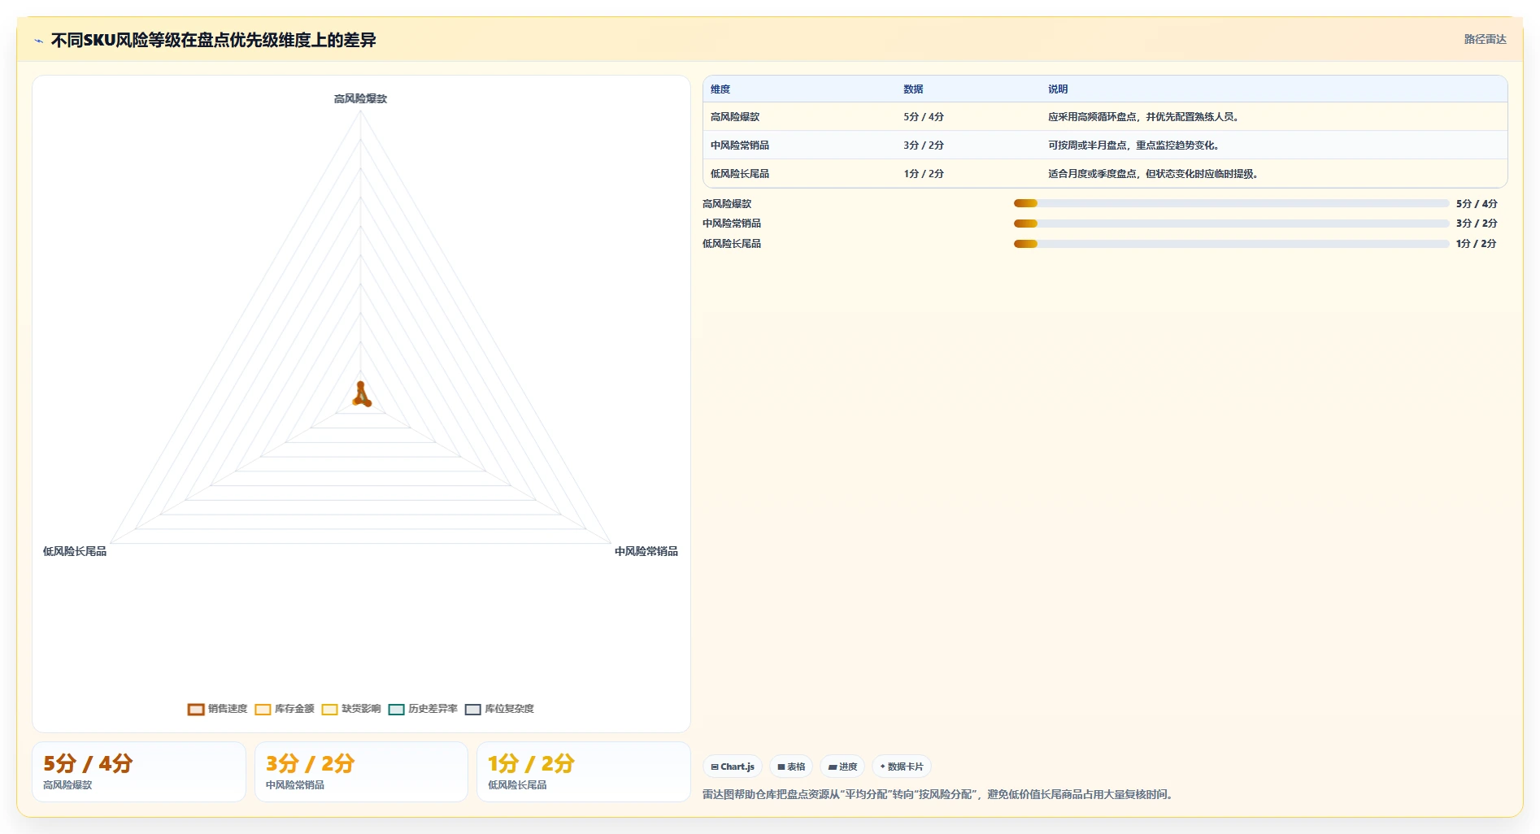Click the footer note starting 雷达图帮助仓库
The width and height of the screenshot is (1540, 834).
click(x=939, y=794)
